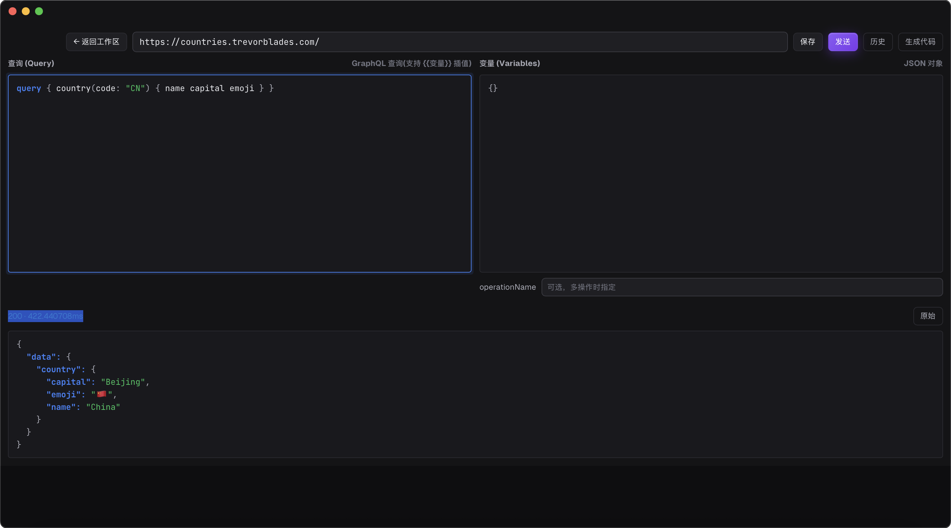
Task: Open the 生成代码 code generation button
Action: 920,42
